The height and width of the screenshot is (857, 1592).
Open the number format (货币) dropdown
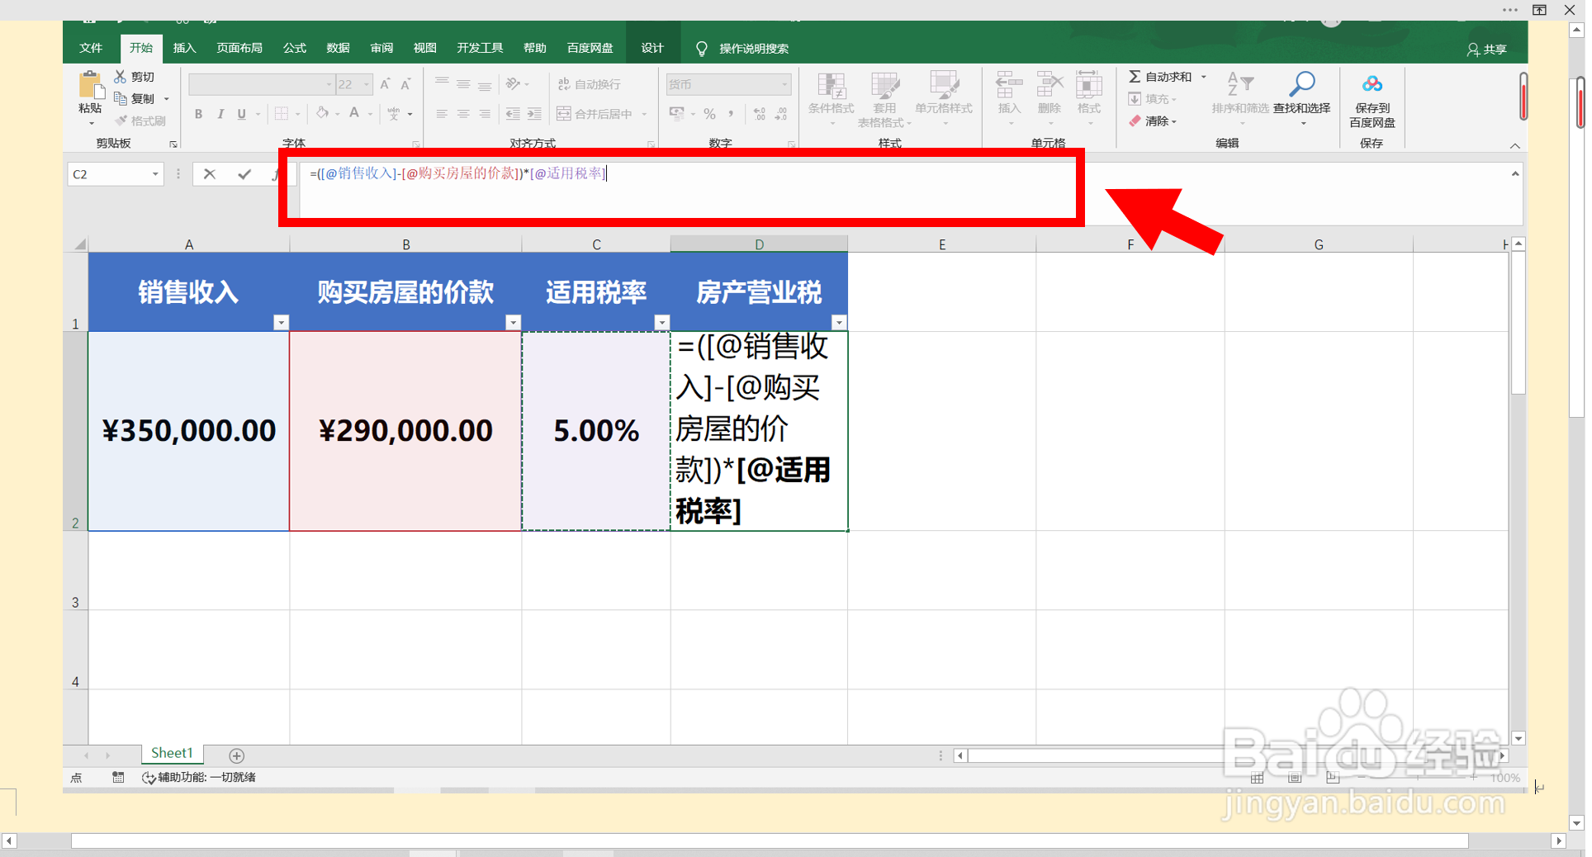point(783,83)
